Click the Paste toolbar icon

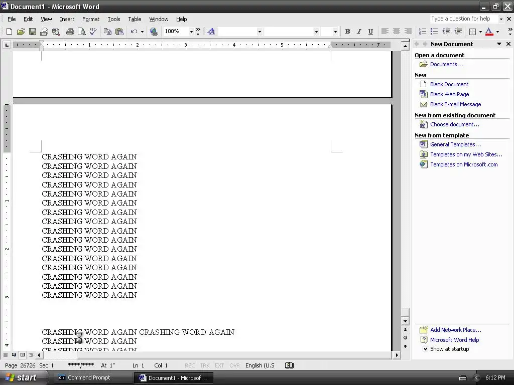tap(119, 32)
